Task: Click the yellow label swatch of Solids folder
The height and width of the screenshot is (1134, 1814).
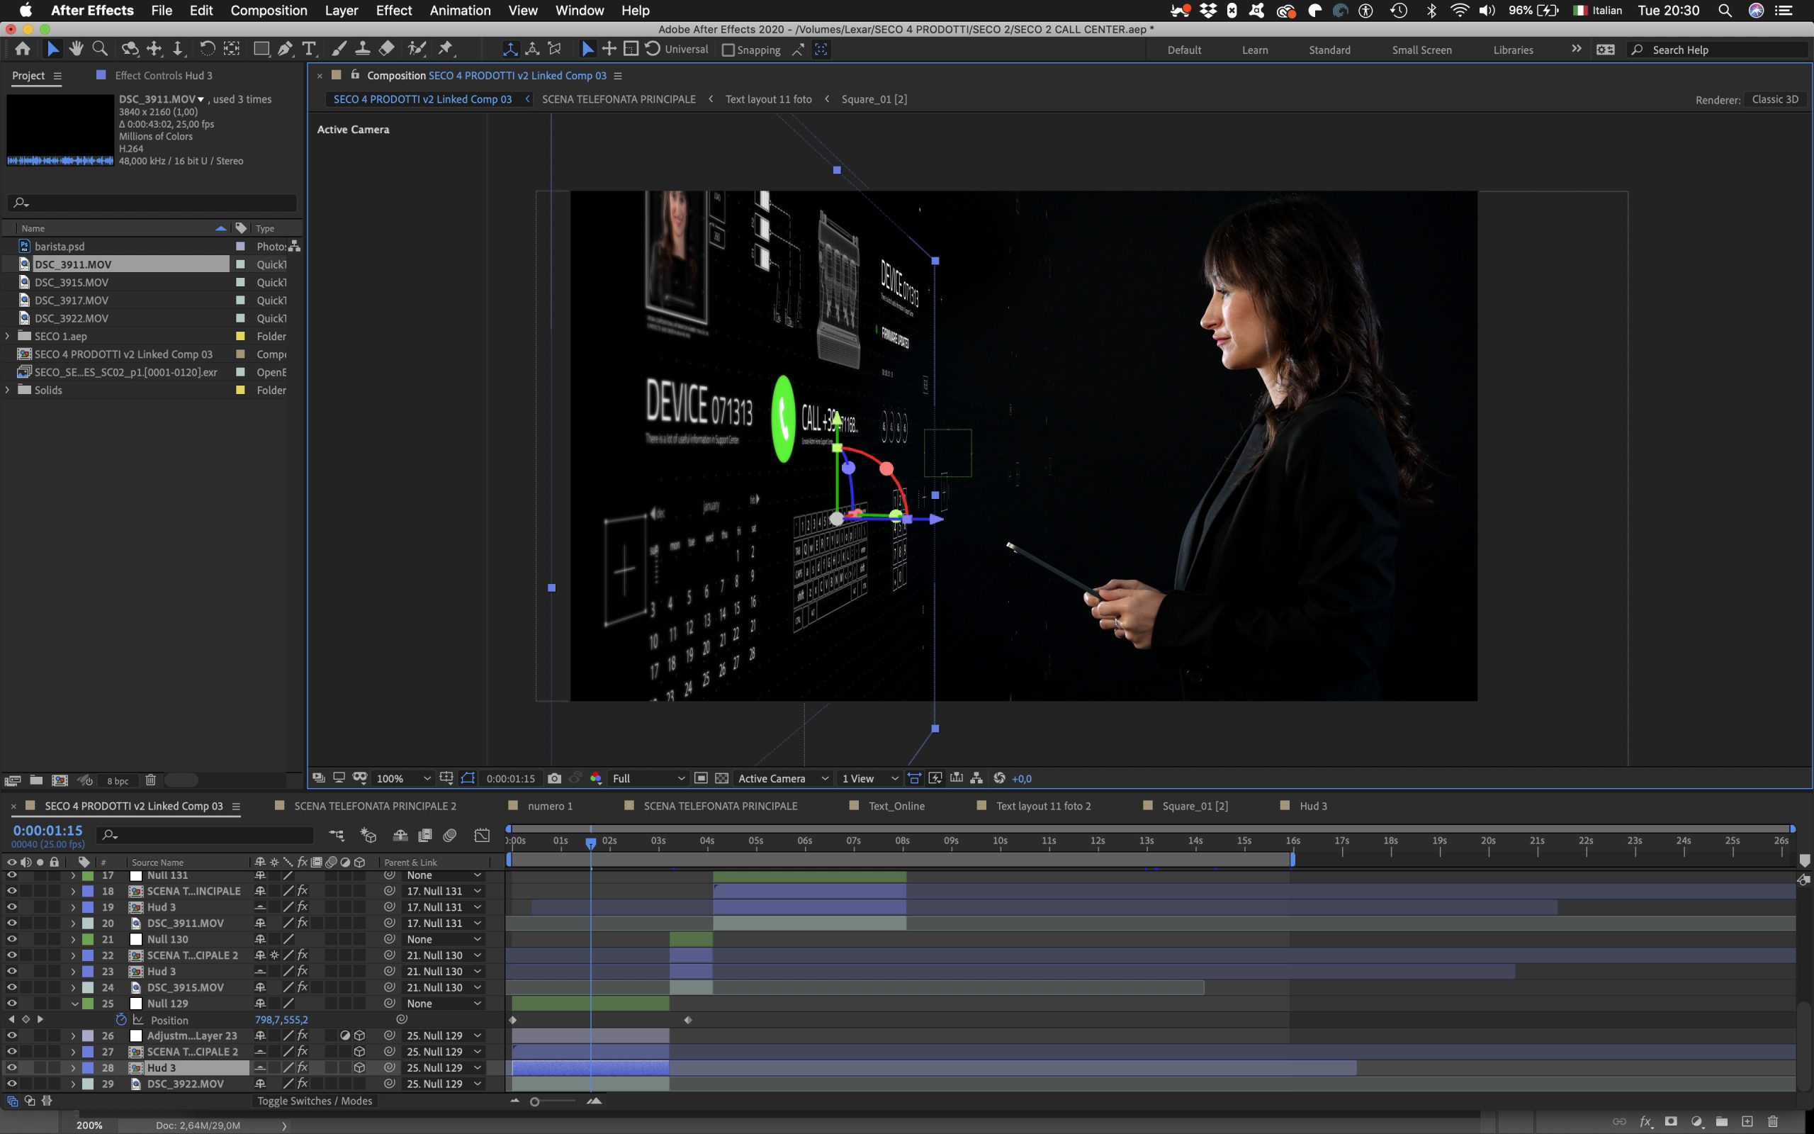Action: [241, 390]
